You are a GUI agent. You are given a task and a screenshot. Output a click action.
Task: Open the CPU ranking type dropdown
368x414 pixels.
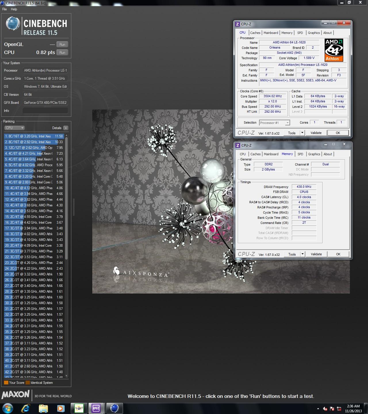(14, 128)
